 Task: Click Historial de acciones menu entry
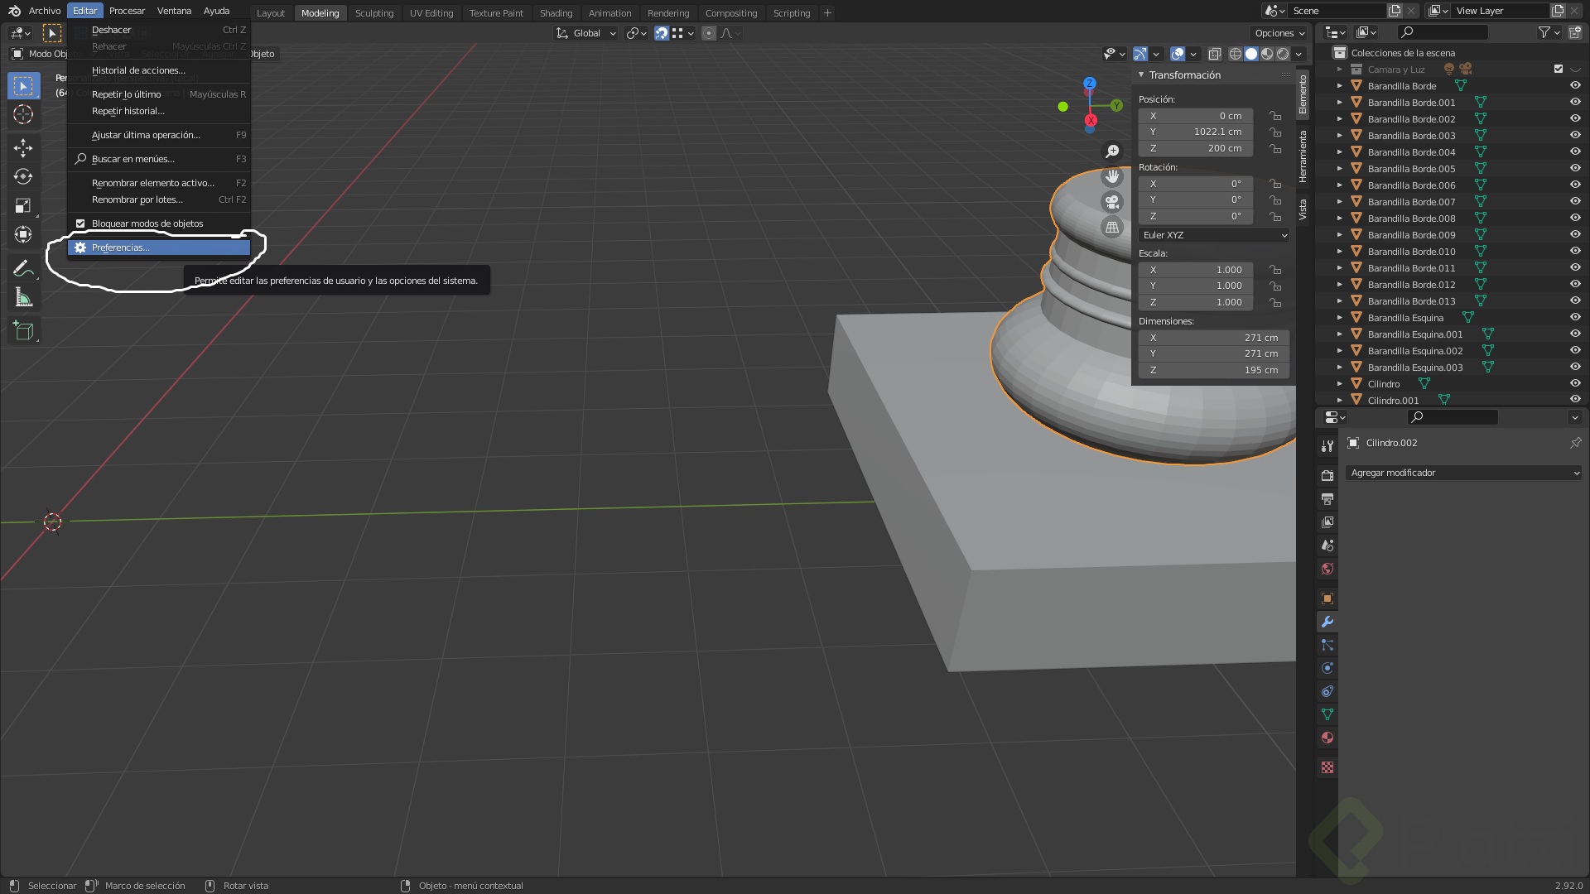click(x=138, y=70)
